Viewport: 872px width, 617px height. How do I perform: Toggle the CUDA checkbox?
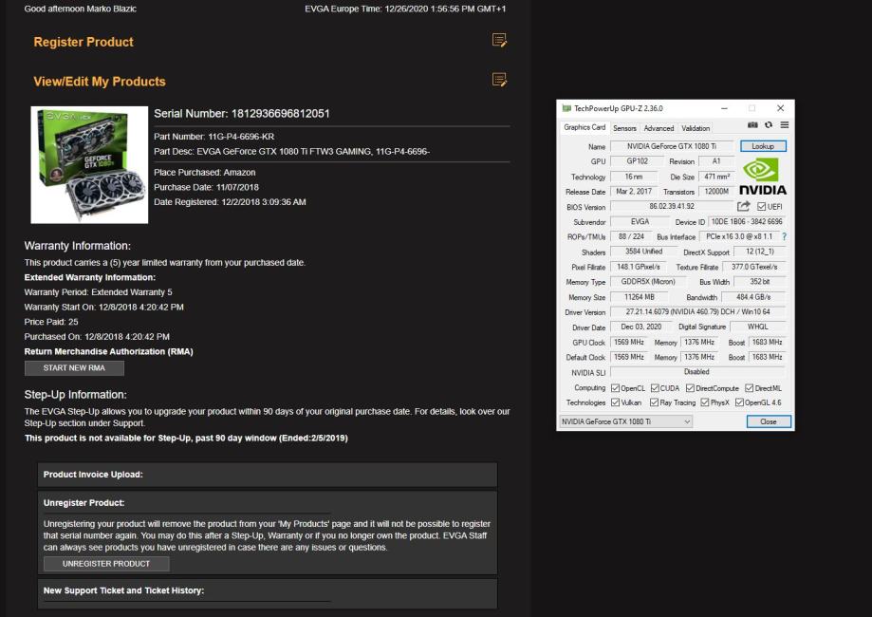655,388
